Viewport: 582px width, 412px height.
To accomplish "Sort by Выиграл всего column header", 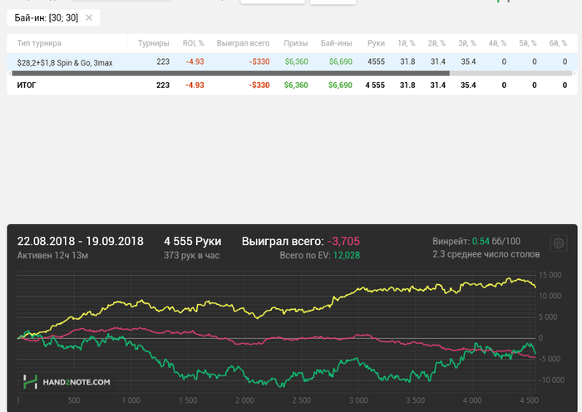I will 243,43.
